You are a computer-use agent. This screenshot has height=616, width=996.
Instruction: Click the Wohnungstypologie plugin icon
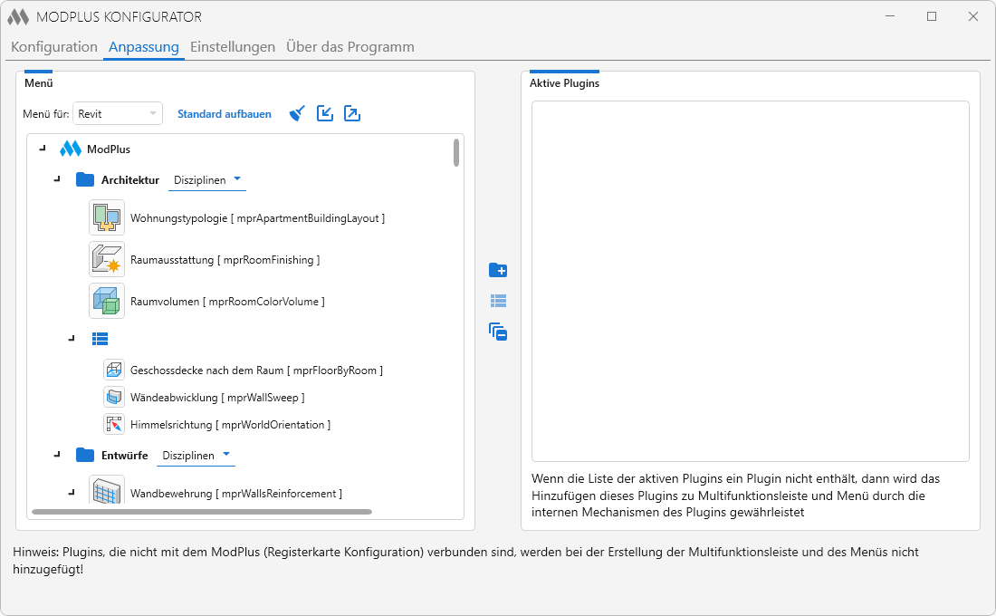click(x=107, y=218)
